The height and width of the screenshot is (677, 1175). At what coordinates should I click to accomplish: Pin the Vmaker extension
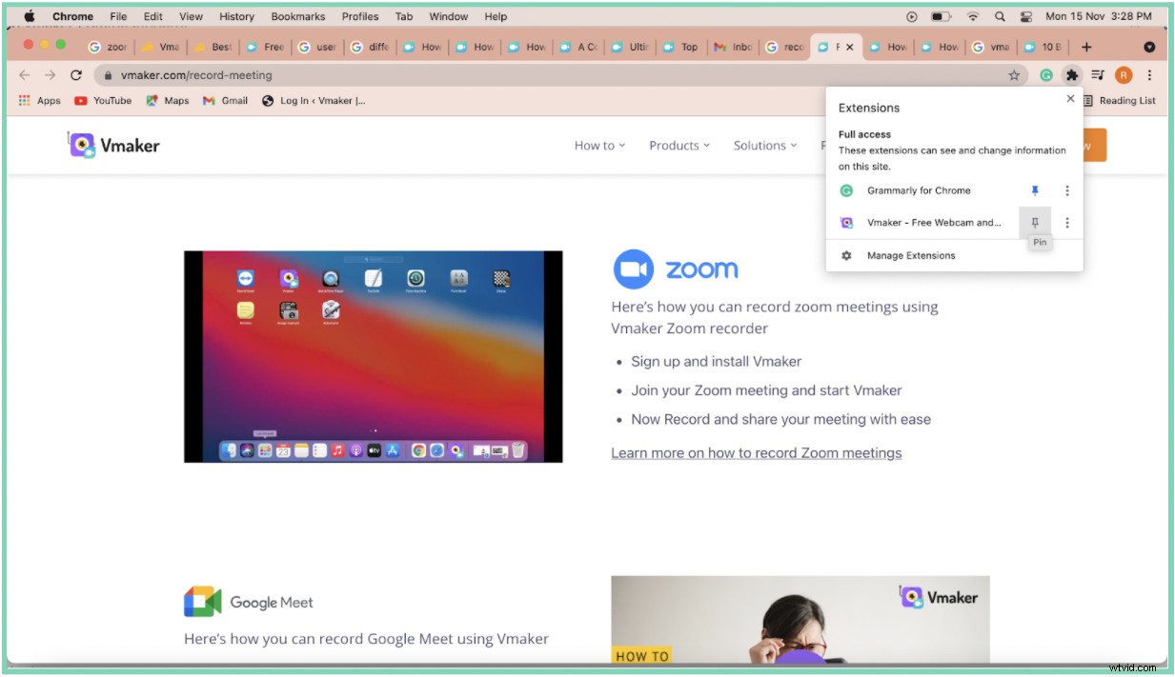click(1035, 222)
